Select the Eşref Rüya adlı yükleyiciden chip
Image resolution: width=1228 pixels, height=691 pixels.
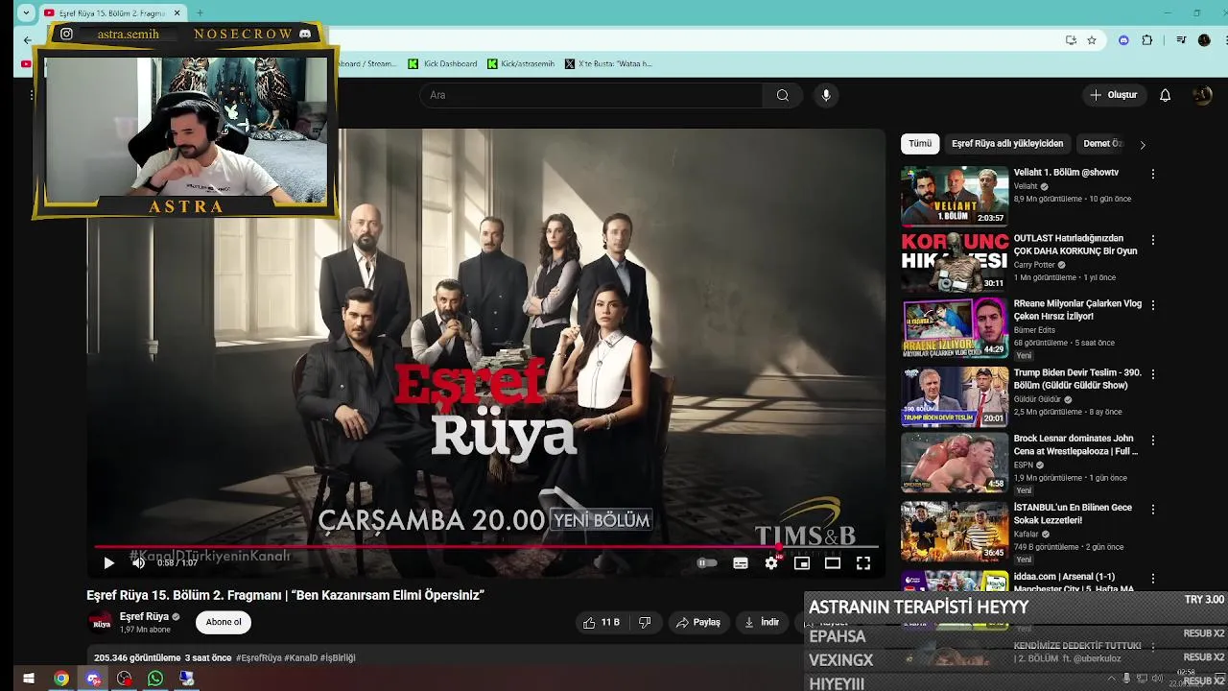click(x=1007, y=144)
